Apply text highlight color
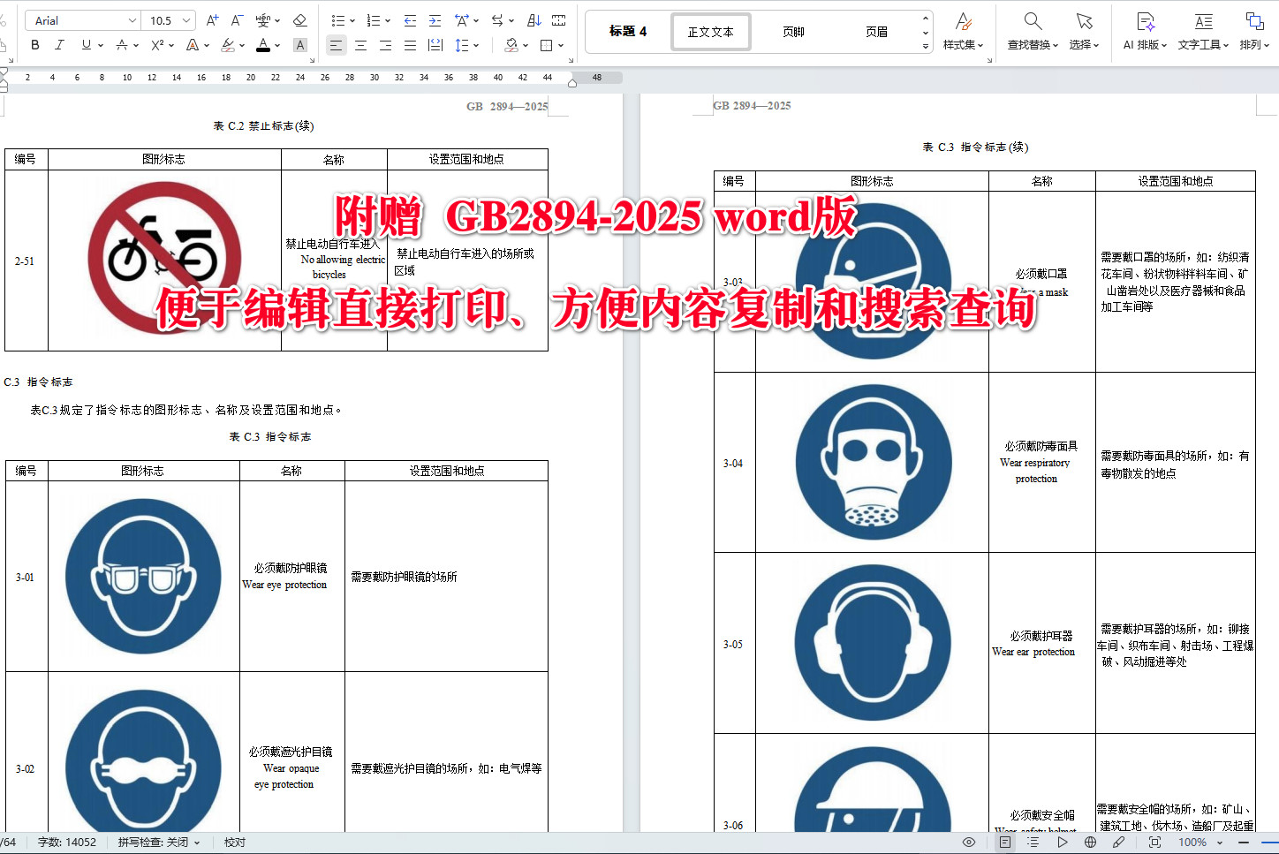Screen dimensions: 1279x854 point(229,45)
